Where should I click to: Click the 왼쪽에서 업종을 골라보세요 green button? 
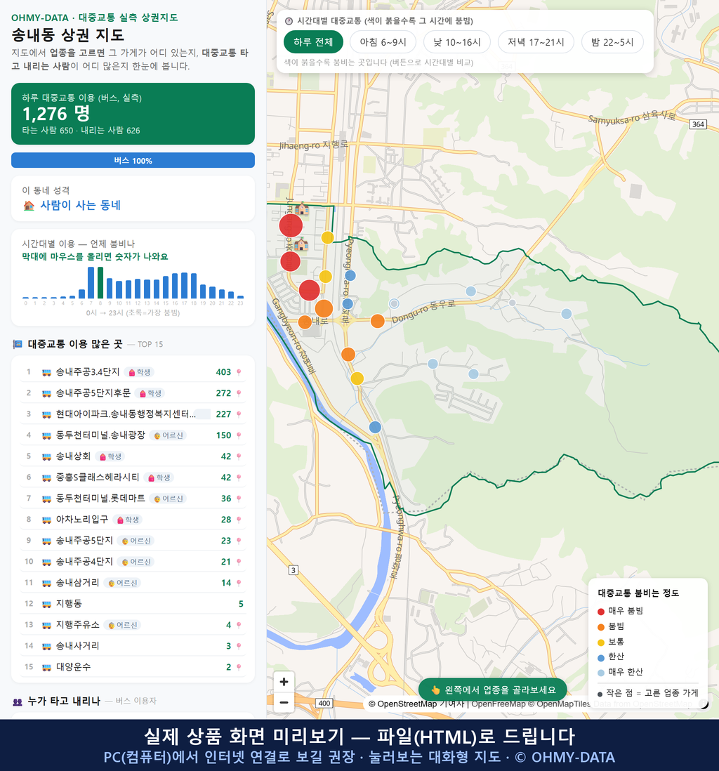[x=493, y=690]
